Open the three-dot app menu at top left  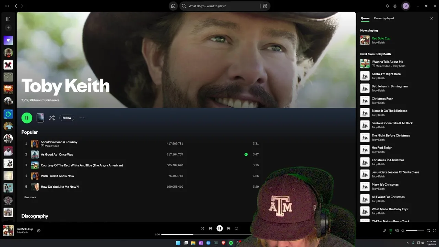[x=7, y=6]
